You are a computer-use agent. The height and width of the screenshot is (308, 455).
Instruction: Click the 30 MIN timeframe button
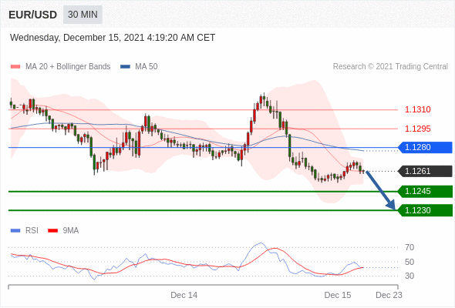(83, 15)
